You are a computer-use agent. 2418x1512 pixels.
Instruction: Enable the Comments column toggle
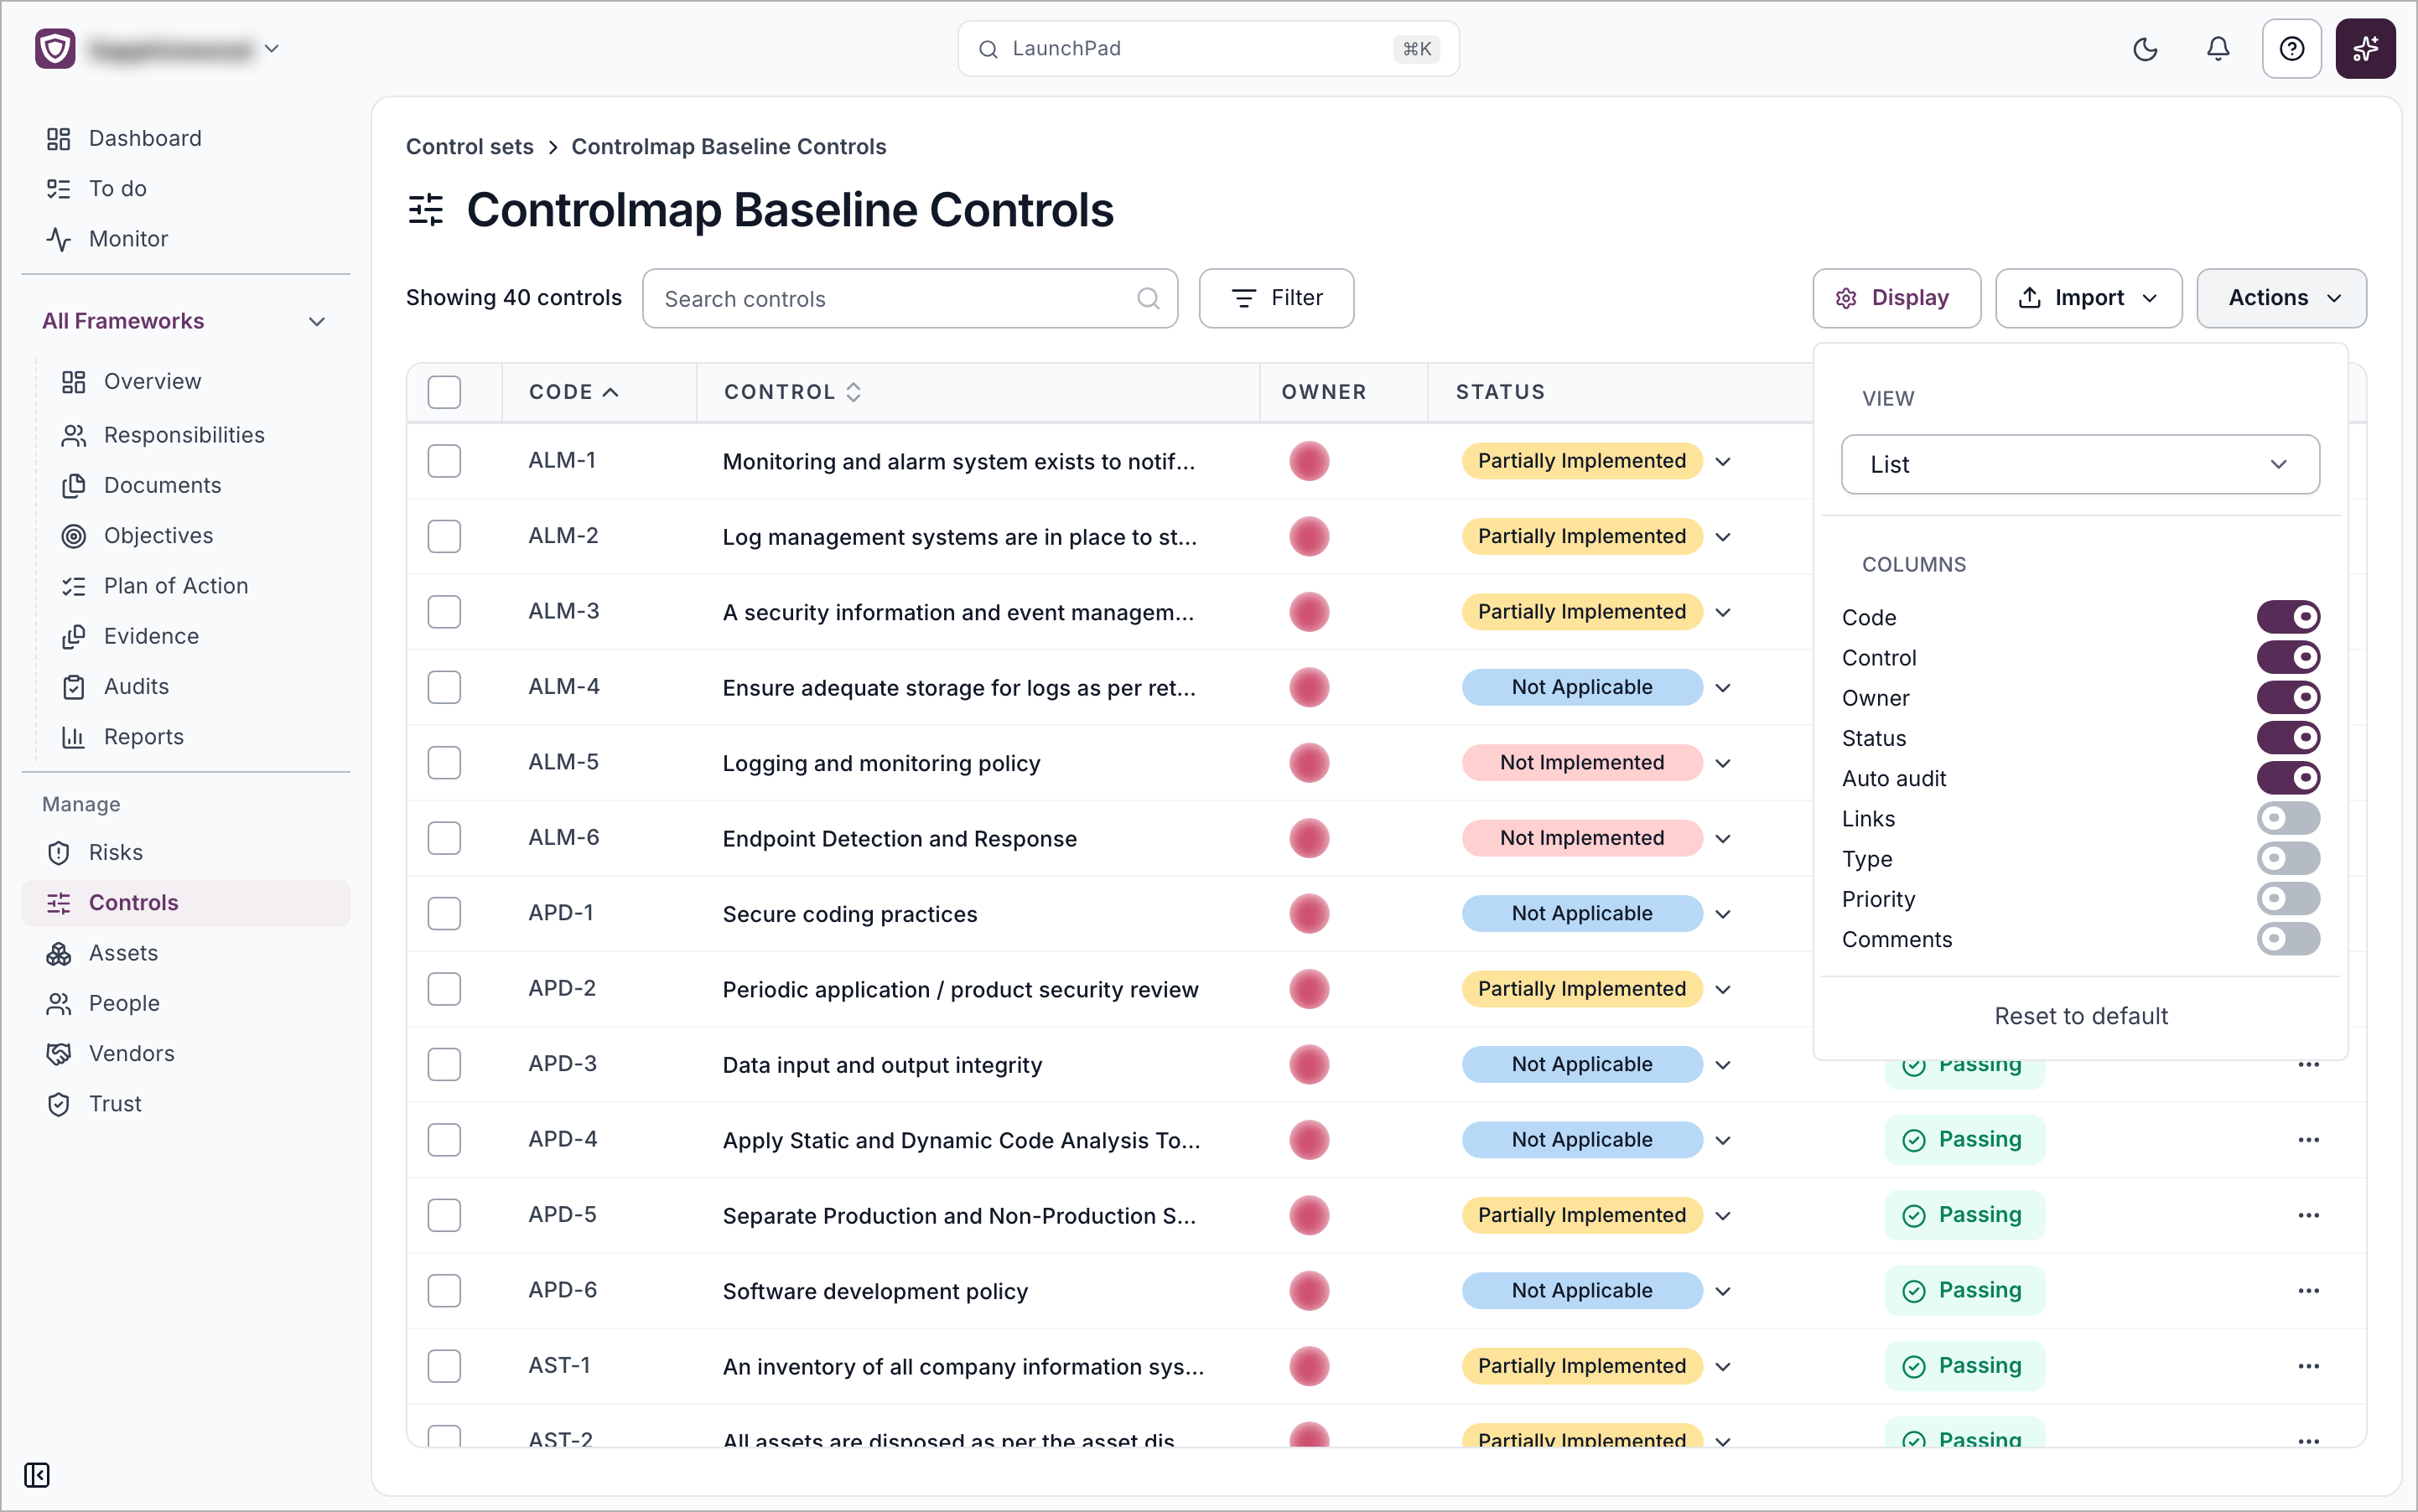(2287, 939)
